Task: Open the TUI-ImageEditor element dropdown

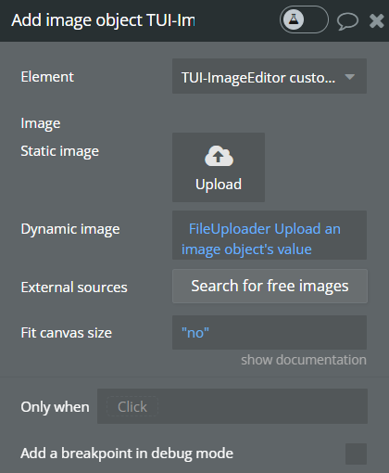Action: (270, 76)
